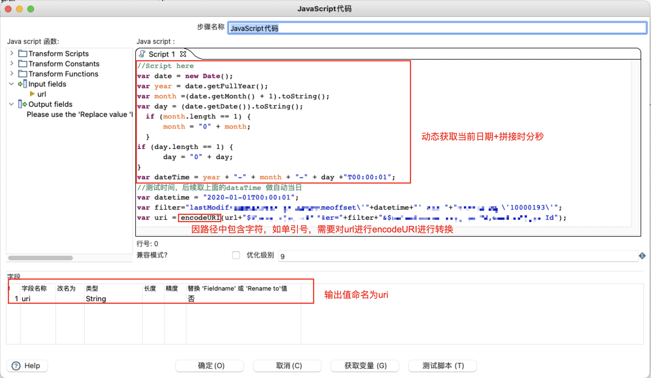The image size is (651, 378).
Task: Toggle the 兼容模式 checkbox
Action: (x=236, y=255)
